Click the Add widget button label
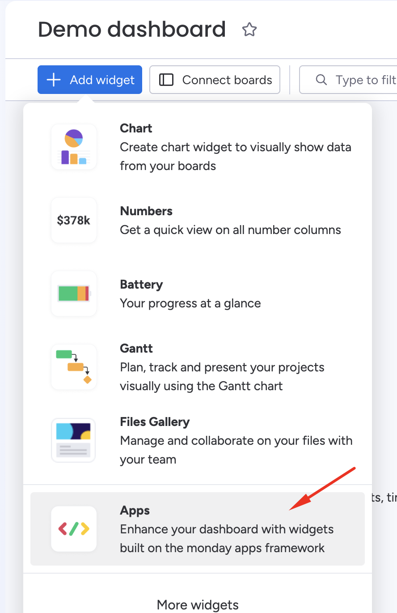The image size is (397, 613). tap(102, 80)
